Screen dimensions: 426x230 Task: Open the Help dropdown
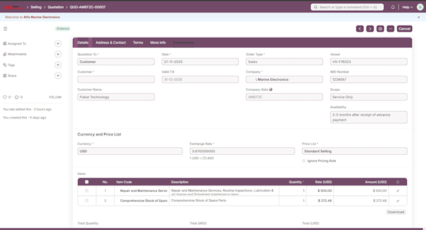pos(407,7)
